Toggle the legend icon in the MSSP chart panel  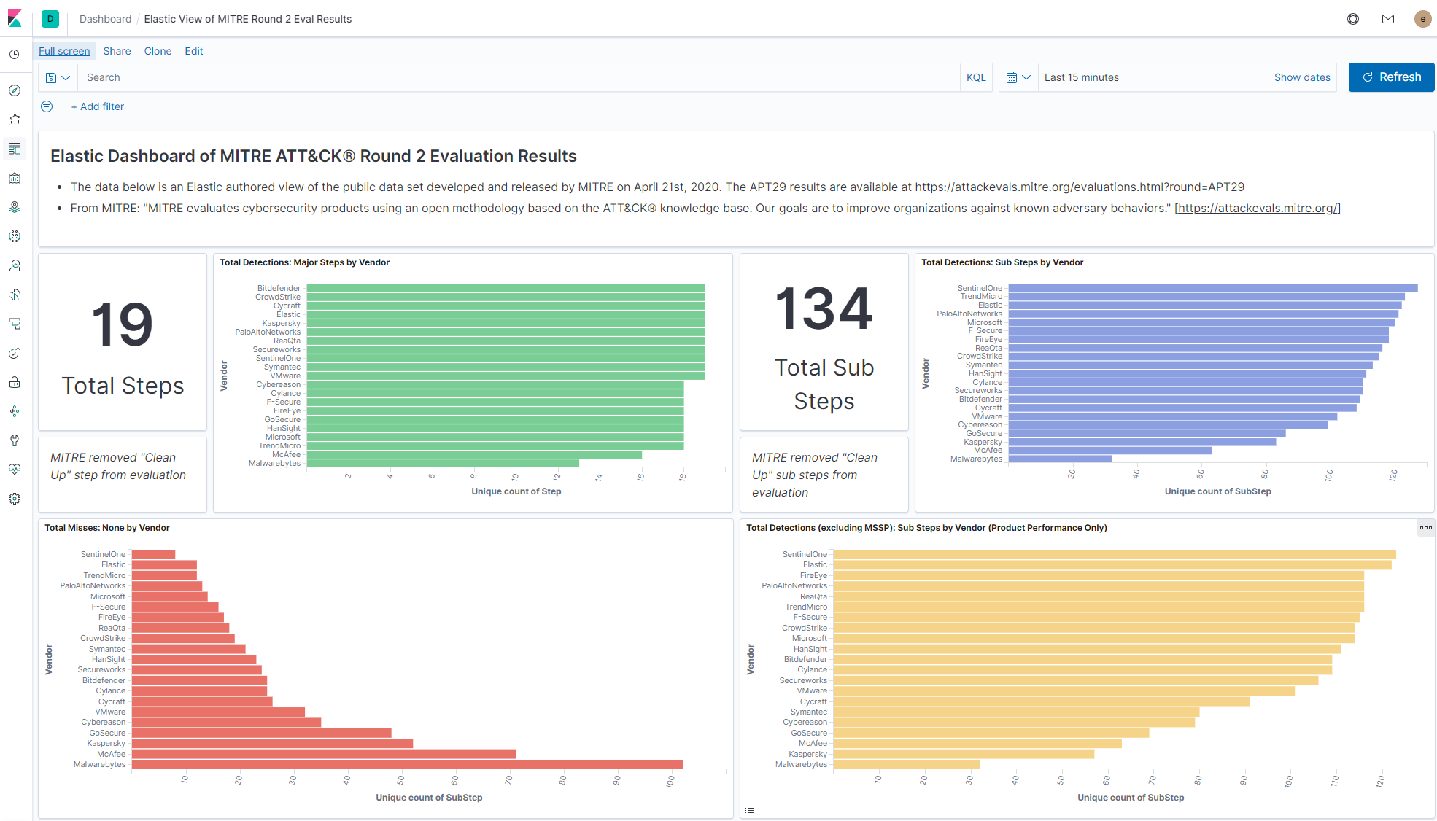click(749, 809)
